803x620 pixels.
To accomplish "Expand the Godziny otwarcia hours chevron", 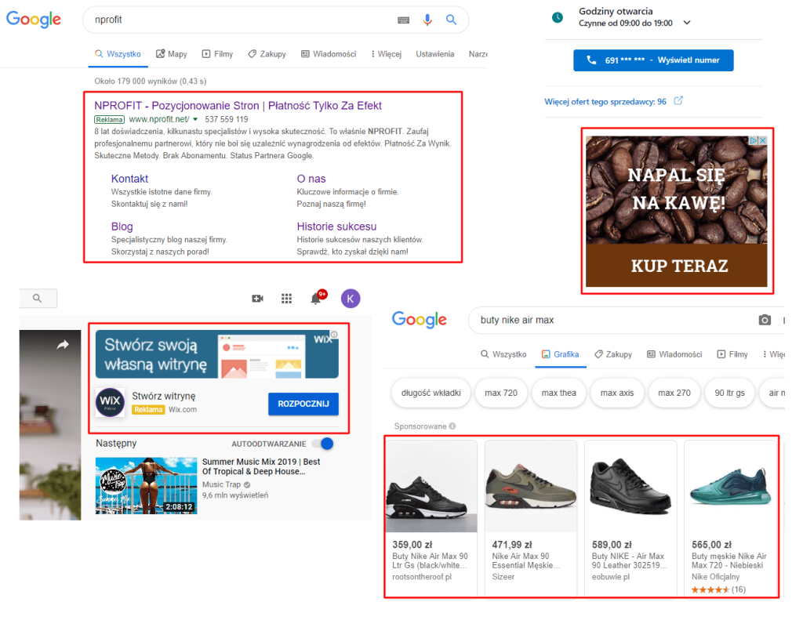I will click(x=687, y=23).
